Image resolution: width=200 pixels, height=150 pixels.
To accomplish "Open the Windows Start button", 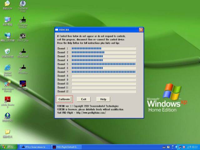I will pos(9,147).
